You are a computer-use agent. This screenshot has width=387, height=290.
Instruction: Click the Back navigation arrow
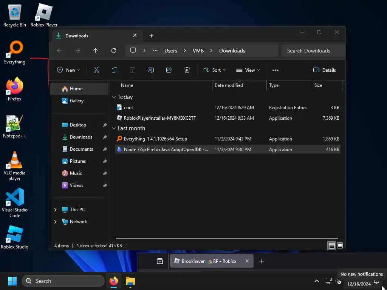[x=59, y=51]
